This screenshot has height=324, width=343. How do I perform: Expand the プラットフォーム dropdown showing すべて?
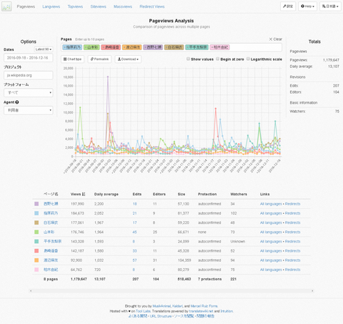point(29,93)
